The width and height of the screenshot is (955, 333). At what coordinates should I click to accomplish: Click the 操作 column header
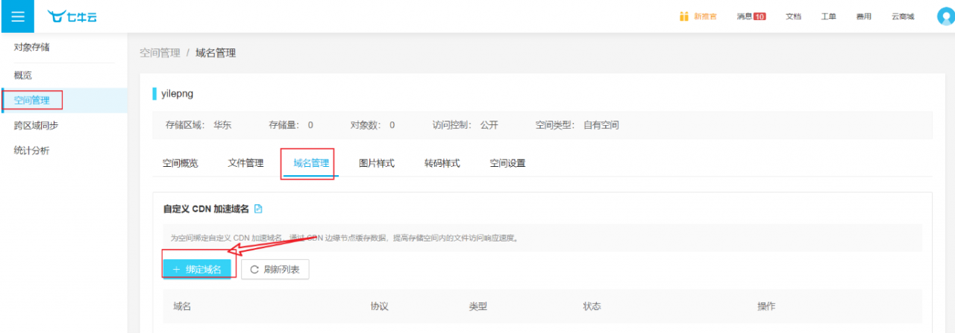click(x=766, y=306)
